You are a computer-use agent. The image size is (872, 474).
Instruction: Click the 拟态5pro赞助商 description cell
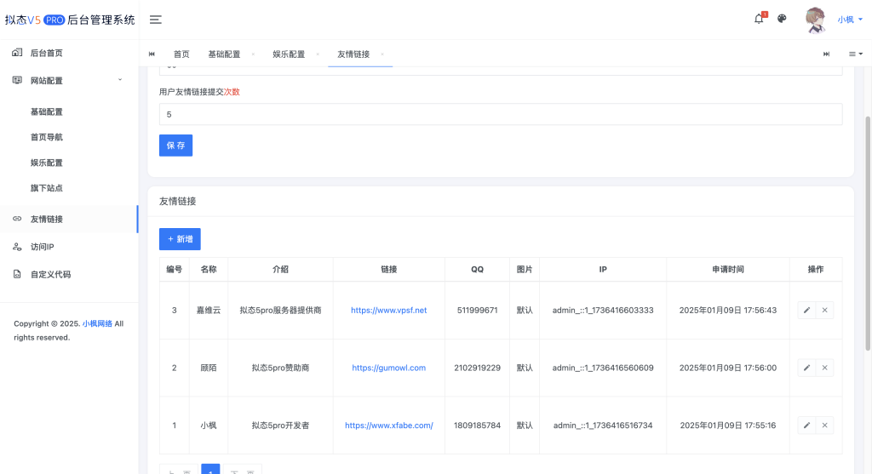pos(280,368)
